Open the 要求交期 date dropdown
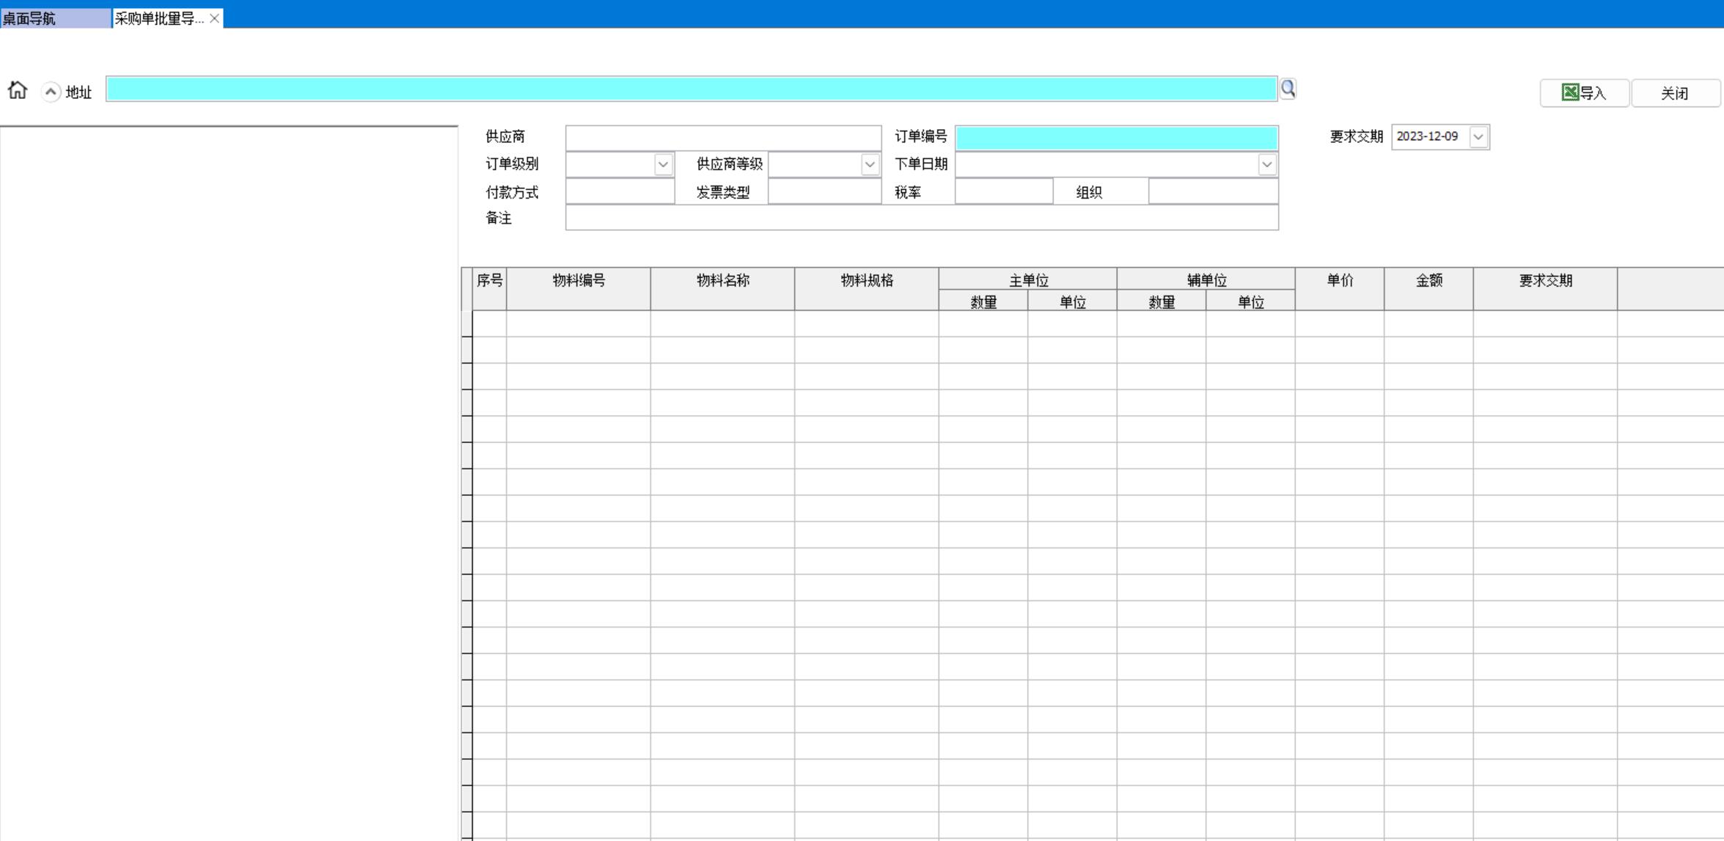The height and width of the screenshot is (841, 1724). 1478,137
